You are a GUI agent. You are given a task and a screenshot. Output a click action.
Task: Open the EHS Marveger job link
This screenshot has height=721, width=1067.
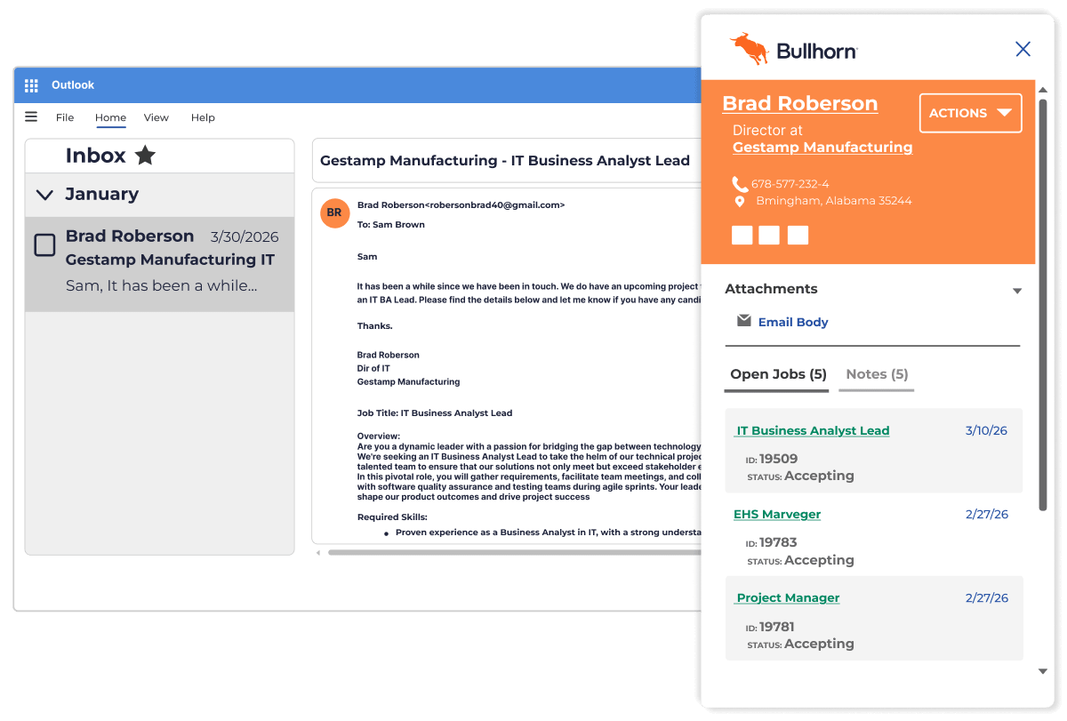[777, 514]
